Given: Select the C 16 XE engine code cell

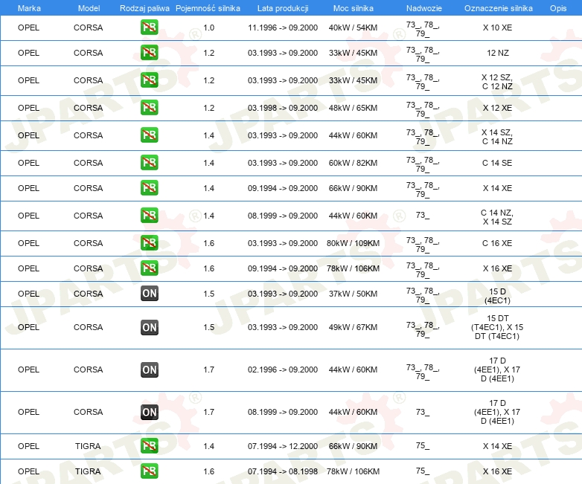Looking at the screenshot, I should click(x=497, y=243).
